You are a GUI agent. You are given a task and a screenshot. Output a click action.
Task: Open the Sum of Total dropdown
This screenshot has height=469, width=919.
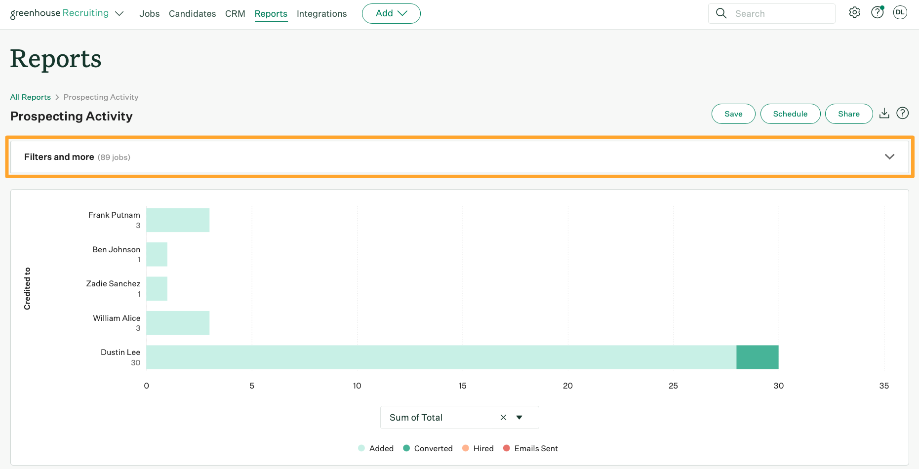tap(519, 417)
